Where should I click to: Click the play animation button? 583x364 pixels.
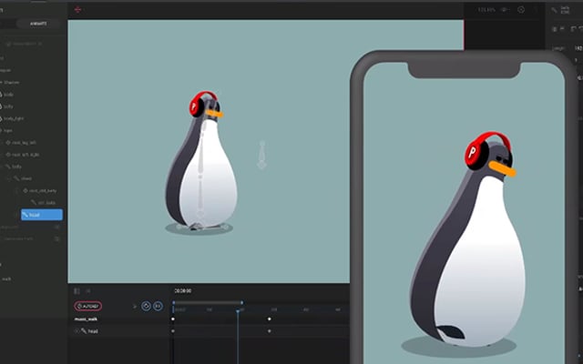click(x=158, y=307)
